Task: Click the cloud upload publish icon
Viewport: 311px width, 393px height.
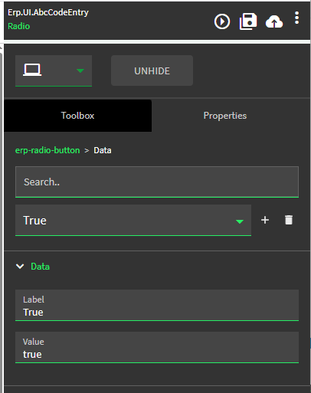Action: pos(274,21)
